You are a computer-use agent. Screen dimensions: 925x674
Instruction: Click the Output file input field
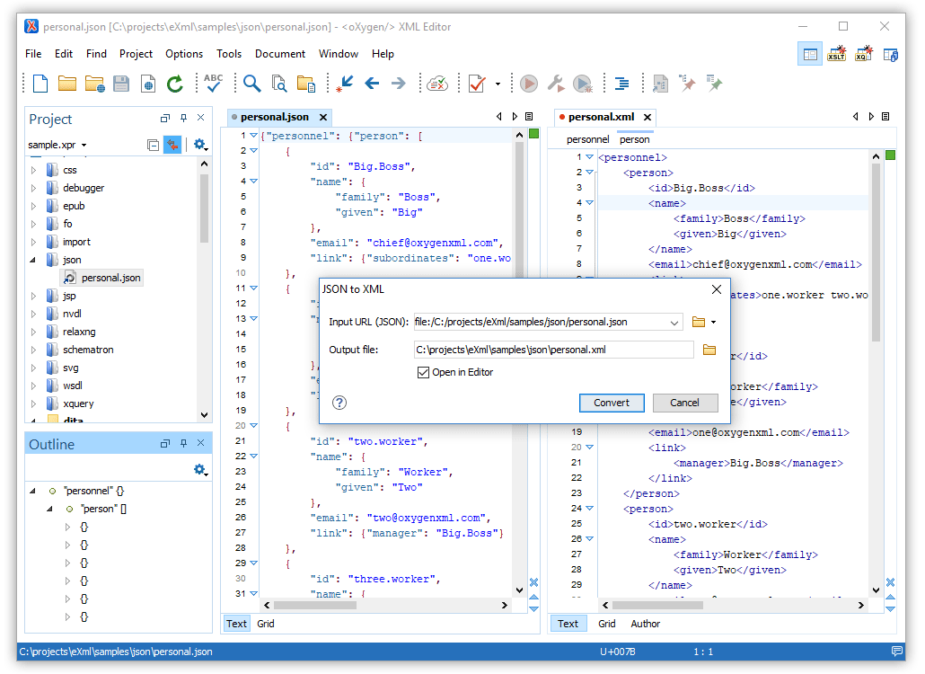coord(553,350)
